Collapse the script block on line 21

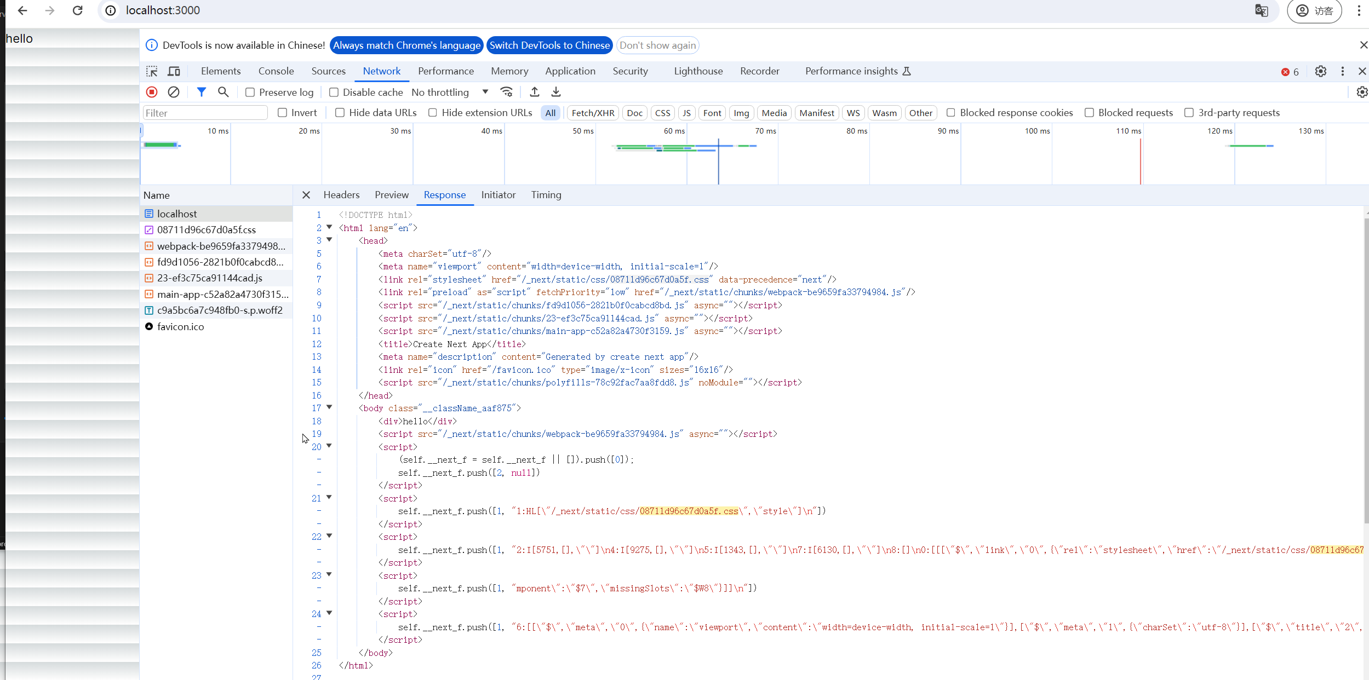[x=329, y=498]
